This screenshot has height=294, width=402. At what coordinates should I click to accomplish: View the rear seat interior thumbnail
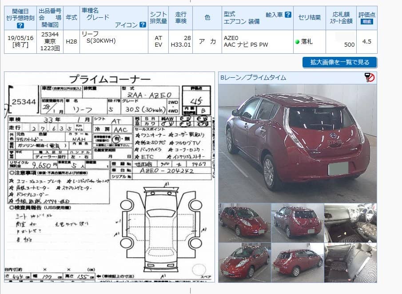350,262
